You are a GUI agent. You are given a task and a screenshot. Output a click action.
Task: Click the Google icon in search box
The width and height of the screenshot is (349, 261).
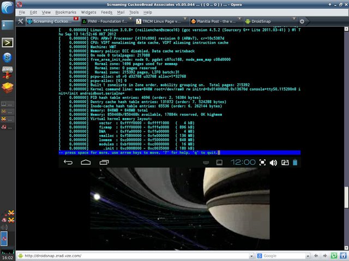(x=260, y=256)
